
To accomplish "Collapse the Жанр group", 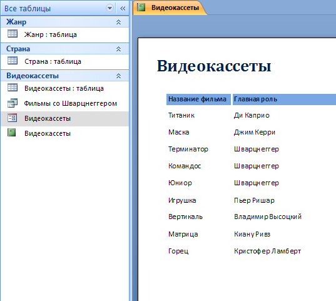I will 118,22.
